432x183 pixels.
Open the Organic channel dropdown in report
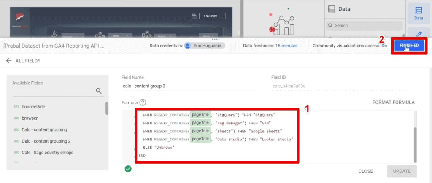pyautogui.click(x=165, y=35)
